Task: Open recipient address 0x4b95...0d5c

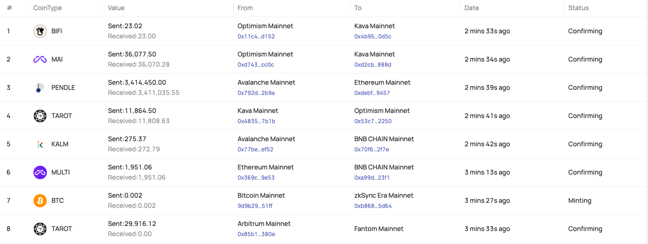Action: coord(373,37)
